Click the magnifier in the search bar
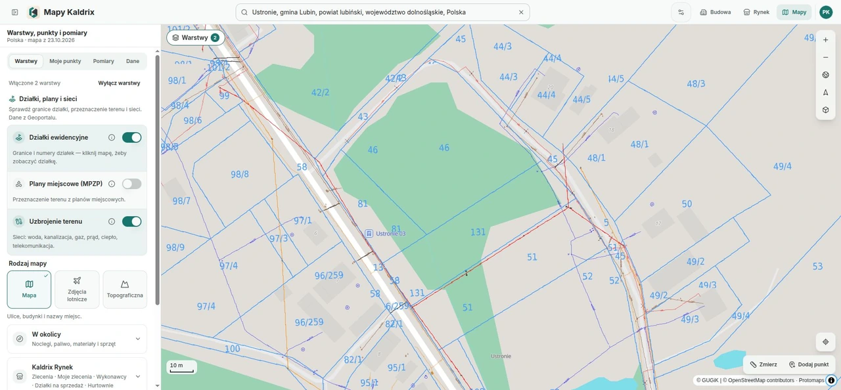The image size is (841, 390). [x=244, y=12]
